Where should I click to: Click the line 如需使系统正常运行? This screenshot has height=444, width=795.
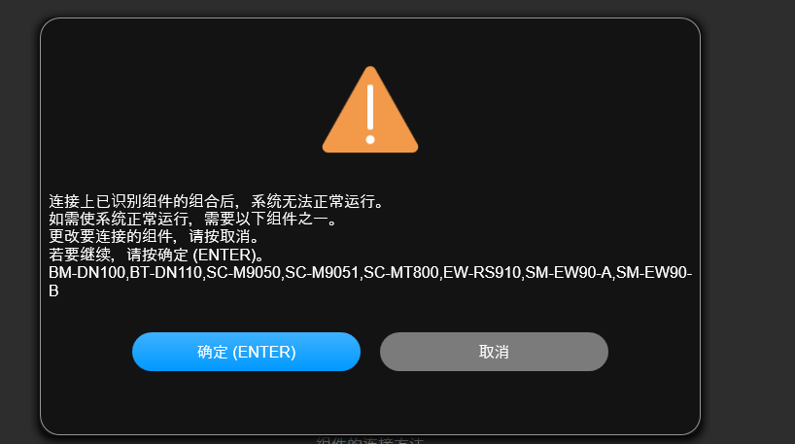coord(194,219)
